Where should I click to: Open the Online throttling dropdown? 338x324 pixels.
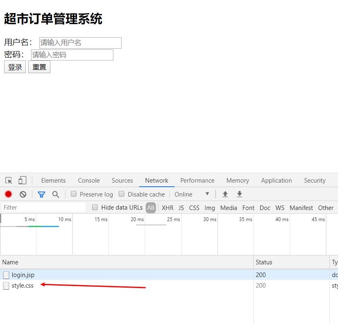point(192,194)
